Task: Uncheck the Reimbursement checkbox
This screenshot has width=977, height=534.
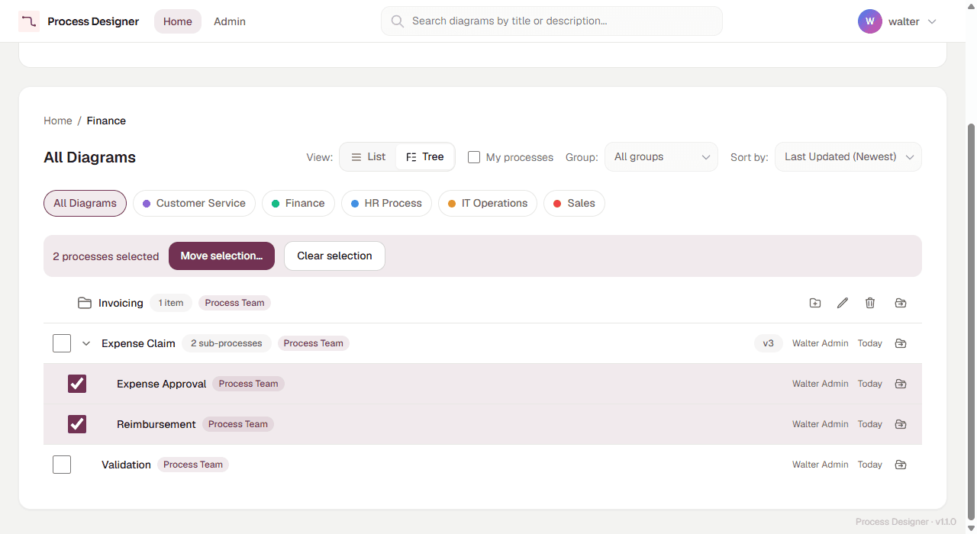Action: pyautogui.click(x=77, y=424)
